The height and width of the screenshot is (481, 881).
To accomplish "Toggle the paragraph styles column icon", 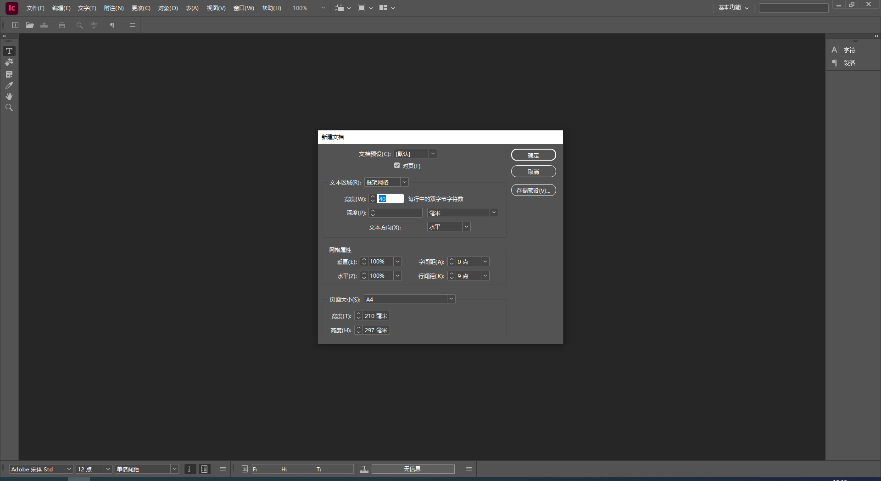I will 205,469.
